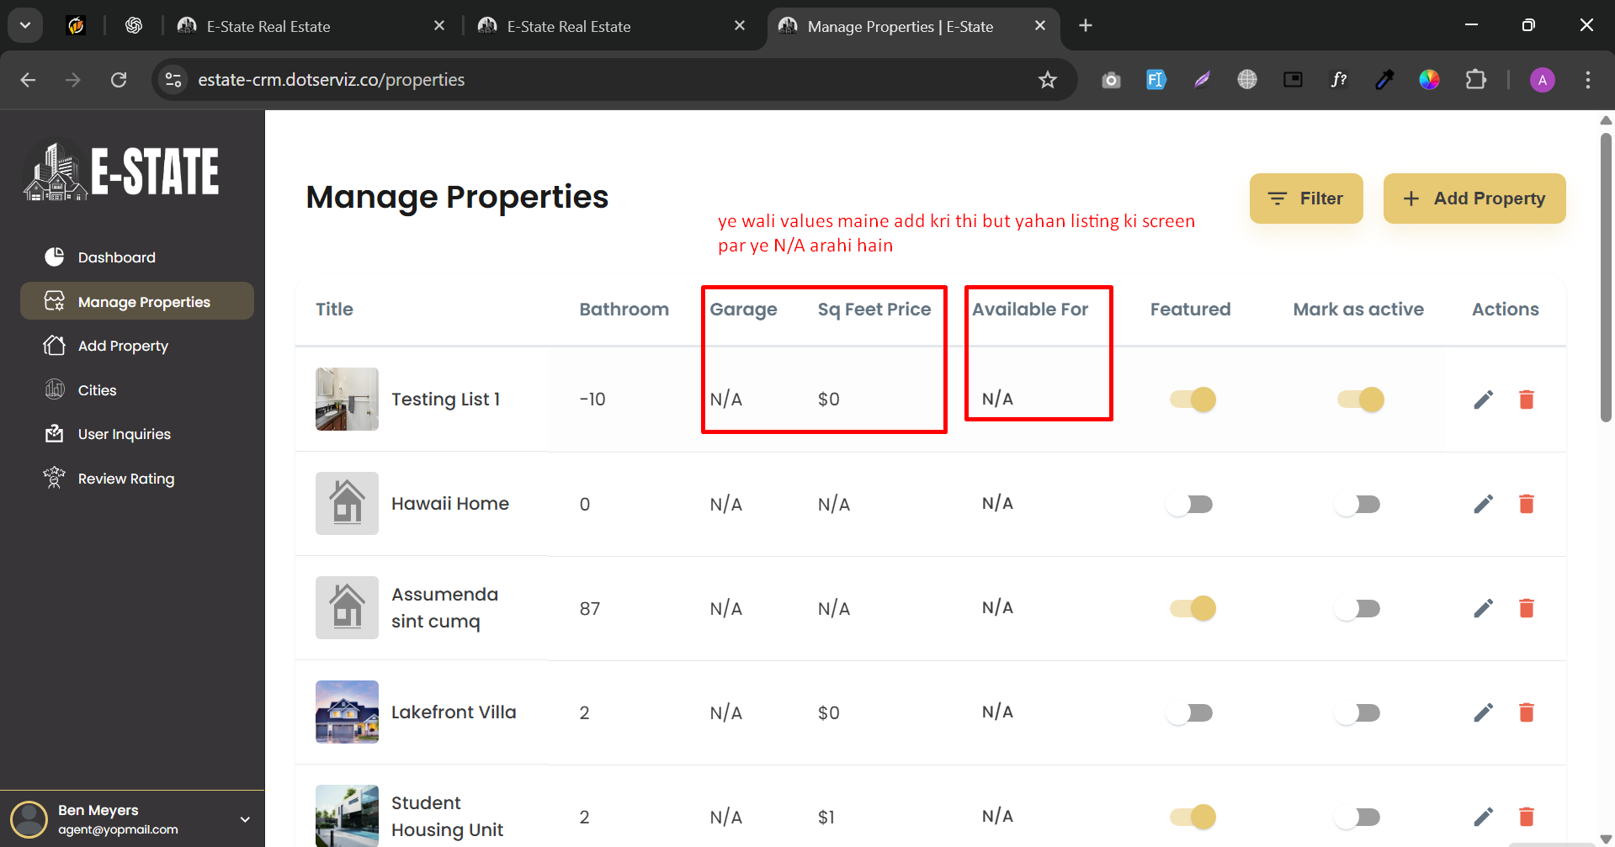Click the eyedropper color picker extension icon
The image size is (1615, 847).
tap(1384, 80)
